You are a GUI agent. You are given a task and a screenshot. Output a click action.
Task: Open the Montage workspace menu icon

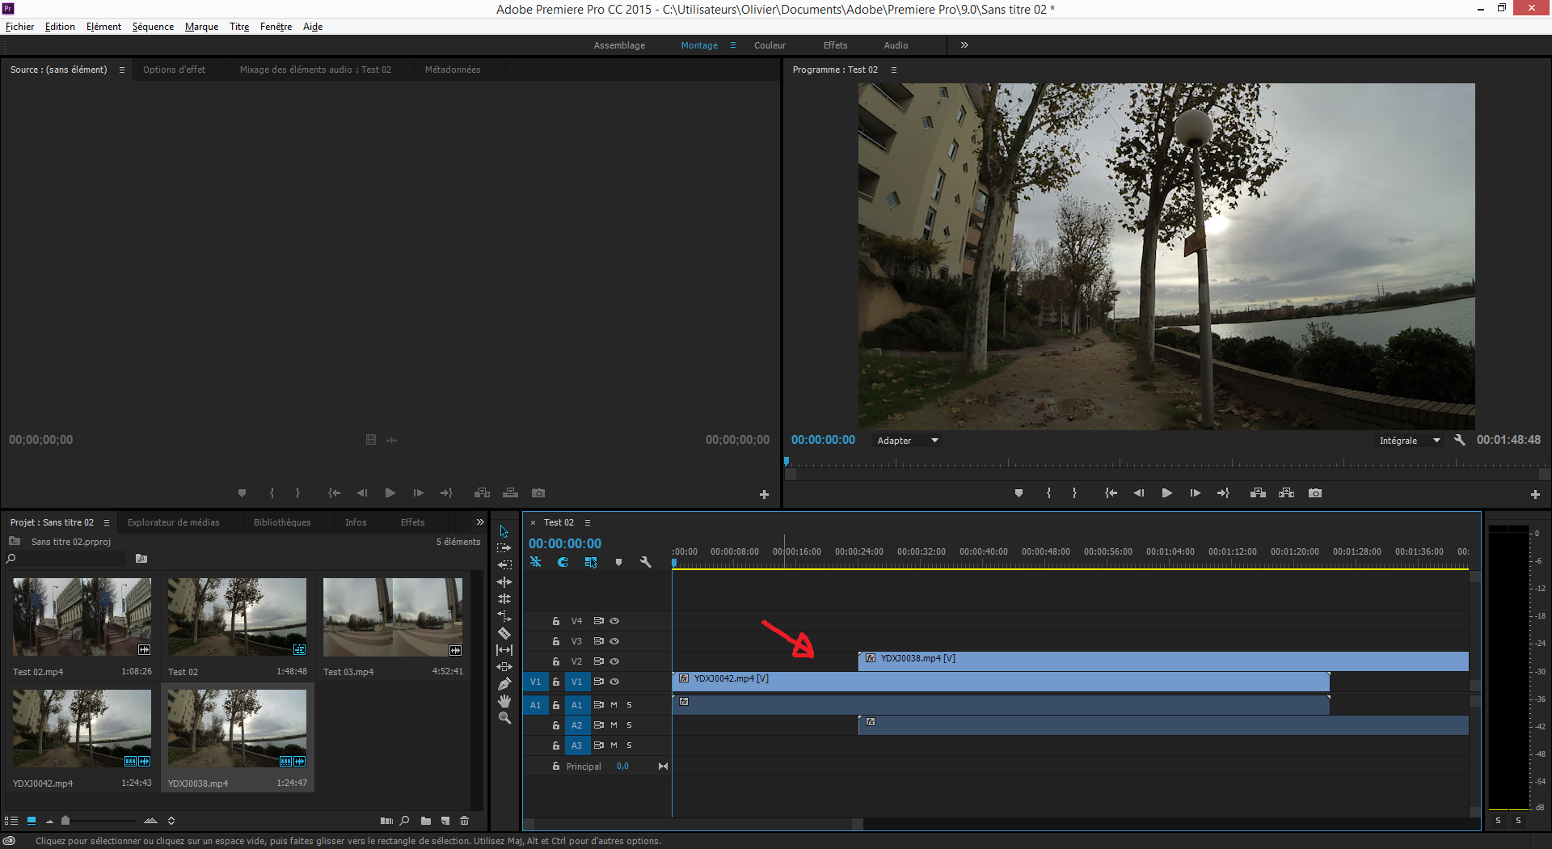733,45
